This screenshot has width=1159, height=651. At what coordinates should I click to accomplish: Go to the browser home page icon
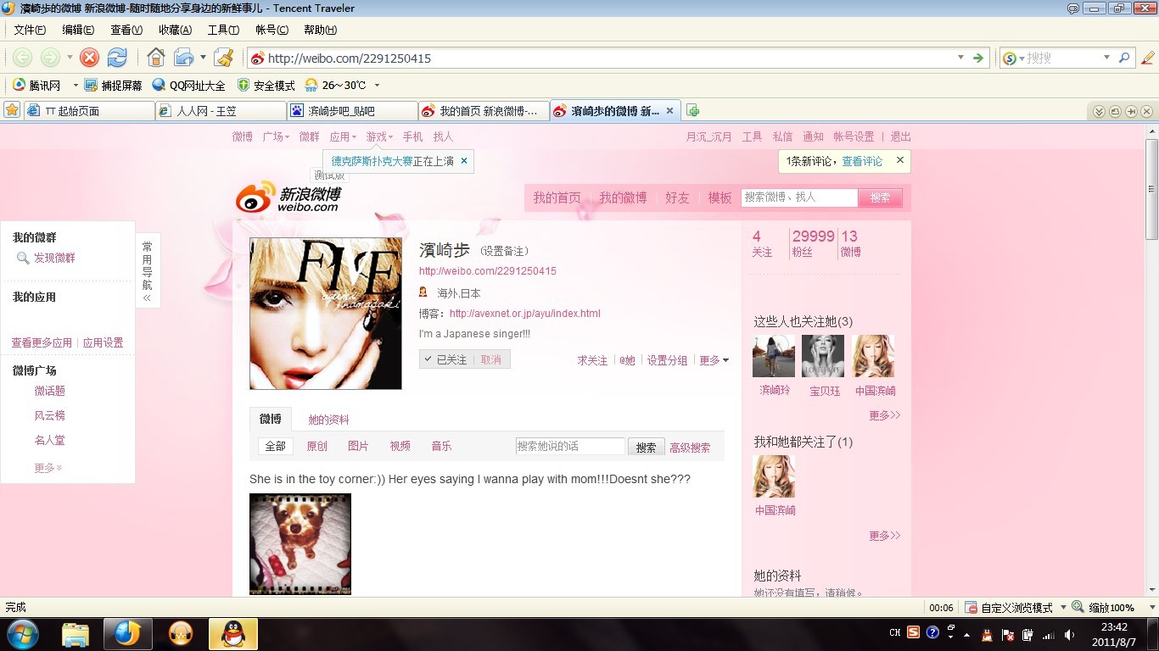[156, 58]
